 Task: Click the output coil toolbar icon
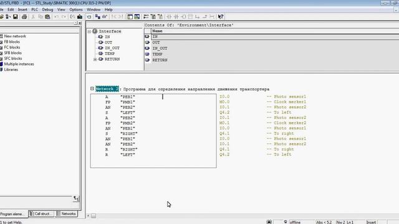click(183, 17)
